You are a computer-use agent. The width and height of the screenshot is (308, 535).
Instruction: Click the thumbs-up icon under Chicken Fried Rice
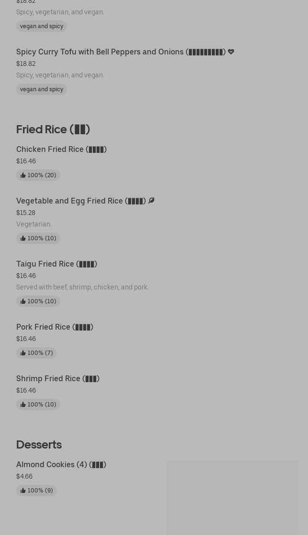(23, 175)
